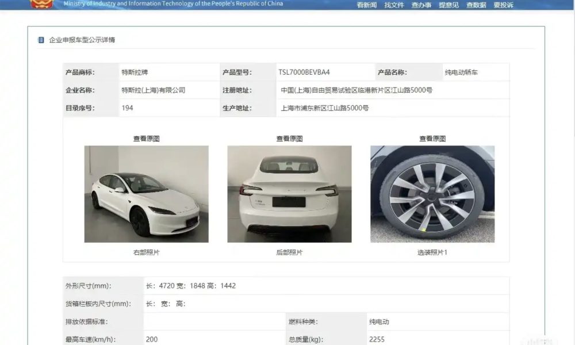The image size is (575, 345).
Task: Select the company name 特斯拉(上海)有限公司
Action: 154,90
